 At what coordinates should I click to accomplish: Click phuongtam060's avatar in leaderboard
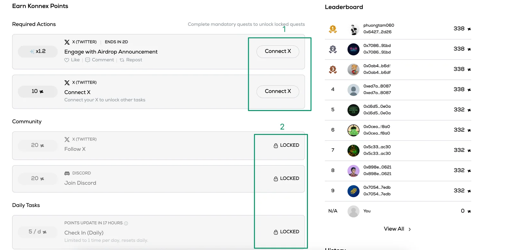pyautogui.click(x=354, y=29)
